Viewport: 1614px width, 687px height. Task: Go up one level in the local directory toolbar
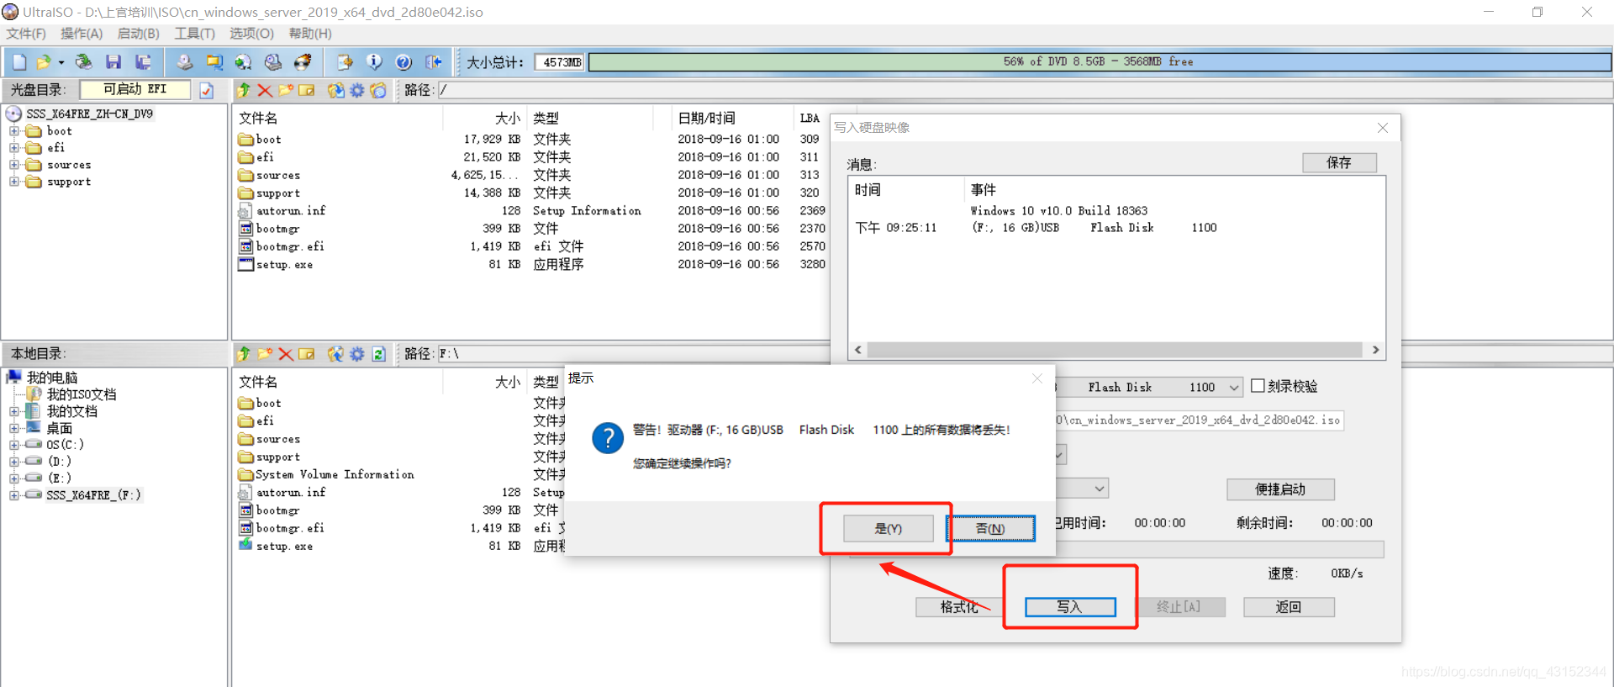point(244,354)
